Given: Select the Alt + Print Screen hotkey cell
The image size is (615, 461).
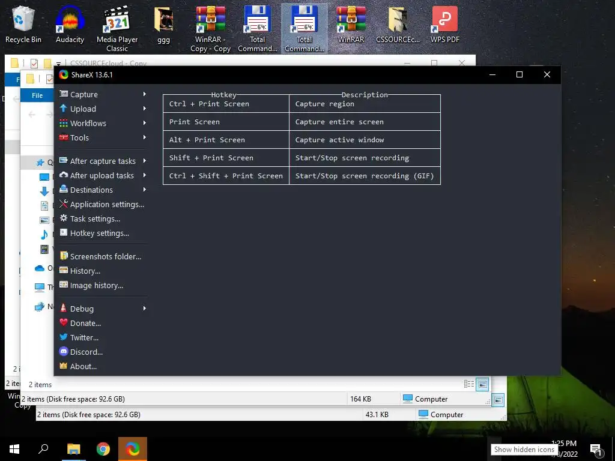Looking at the screenshot, I should [226, 140].
